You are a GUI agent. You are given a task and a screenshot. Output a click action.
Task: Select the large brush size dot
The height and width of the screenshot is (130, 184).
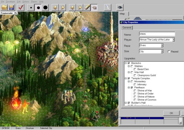45,8
